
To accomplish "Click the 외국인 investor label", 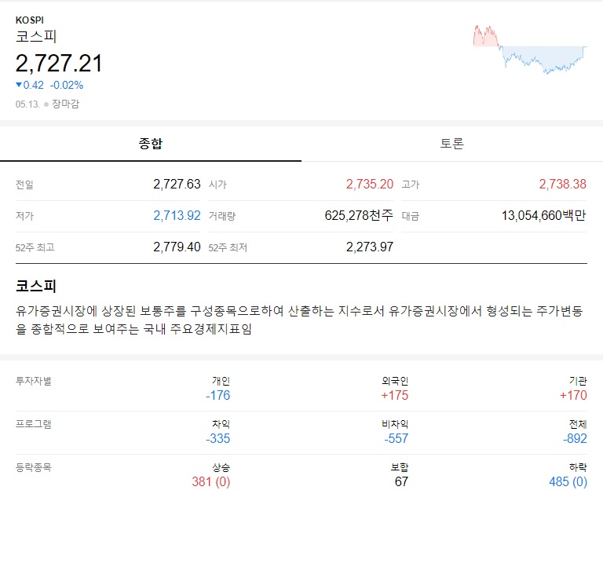I will coord(395,381).
